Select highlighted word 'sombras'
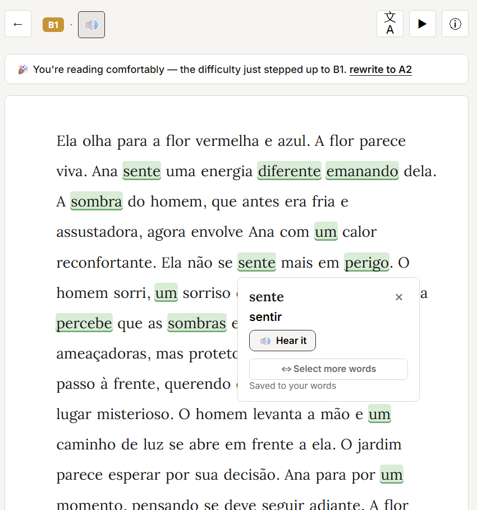The height and width of the screenshot is (510, 477). click(x=197, y=323)
